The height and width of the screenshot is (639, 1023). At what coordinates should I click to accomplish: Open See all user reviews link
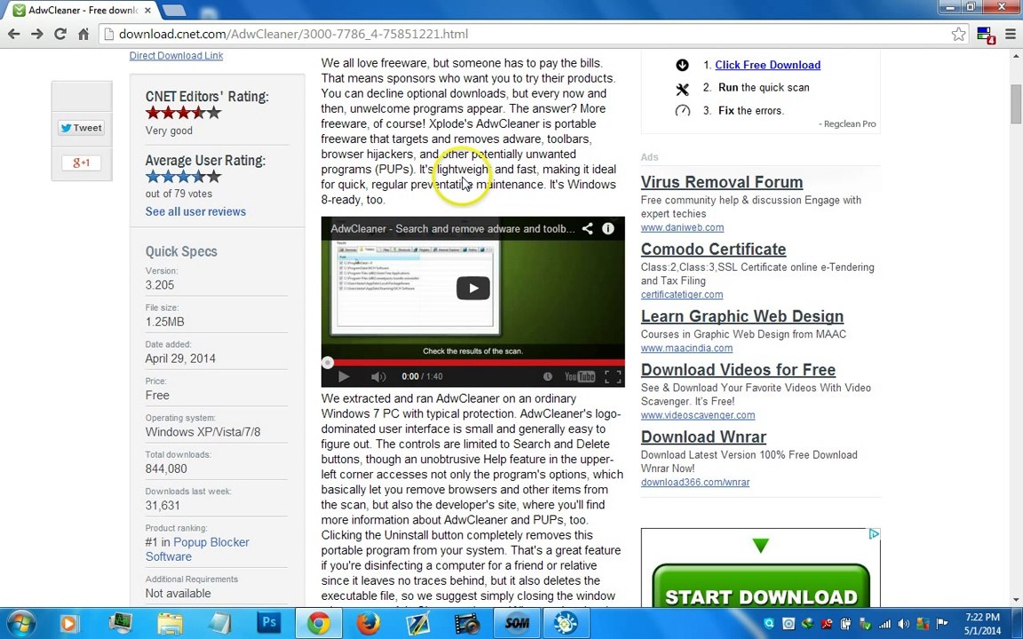195,211
